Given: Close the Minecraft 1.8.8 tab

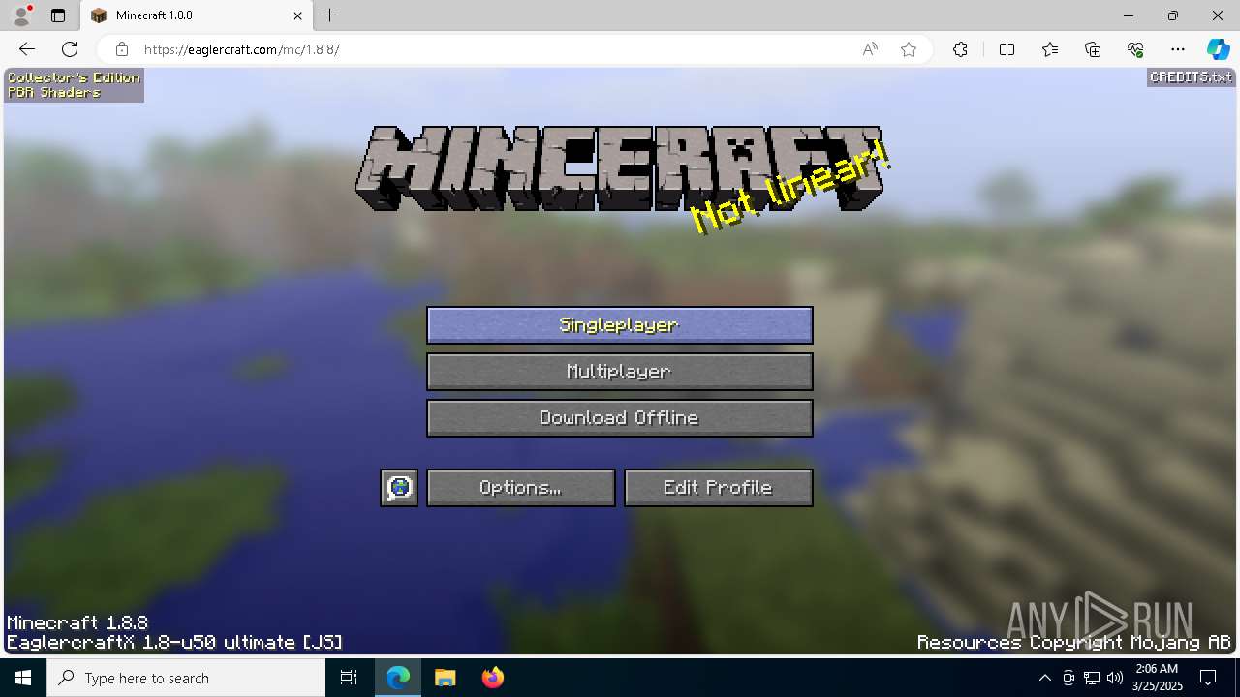Looking at the screenshot, I should (298, 15).
